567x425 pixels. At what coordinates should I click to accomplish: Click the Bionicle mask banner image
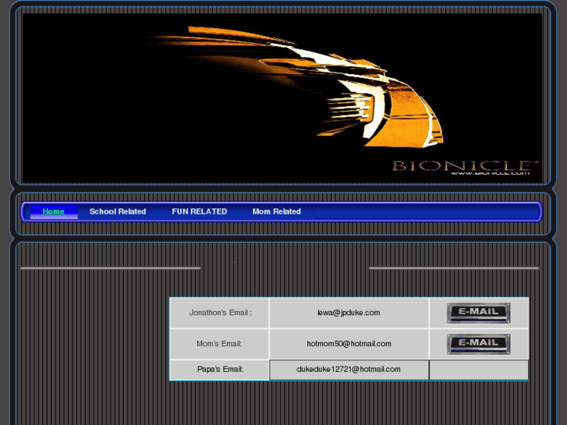(x=282, y=98)
